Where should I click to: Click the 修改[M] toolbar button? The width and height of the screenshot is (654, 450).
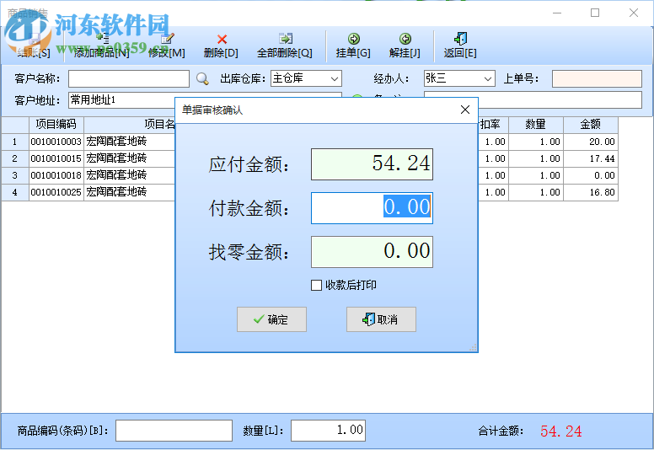point(166,46)
